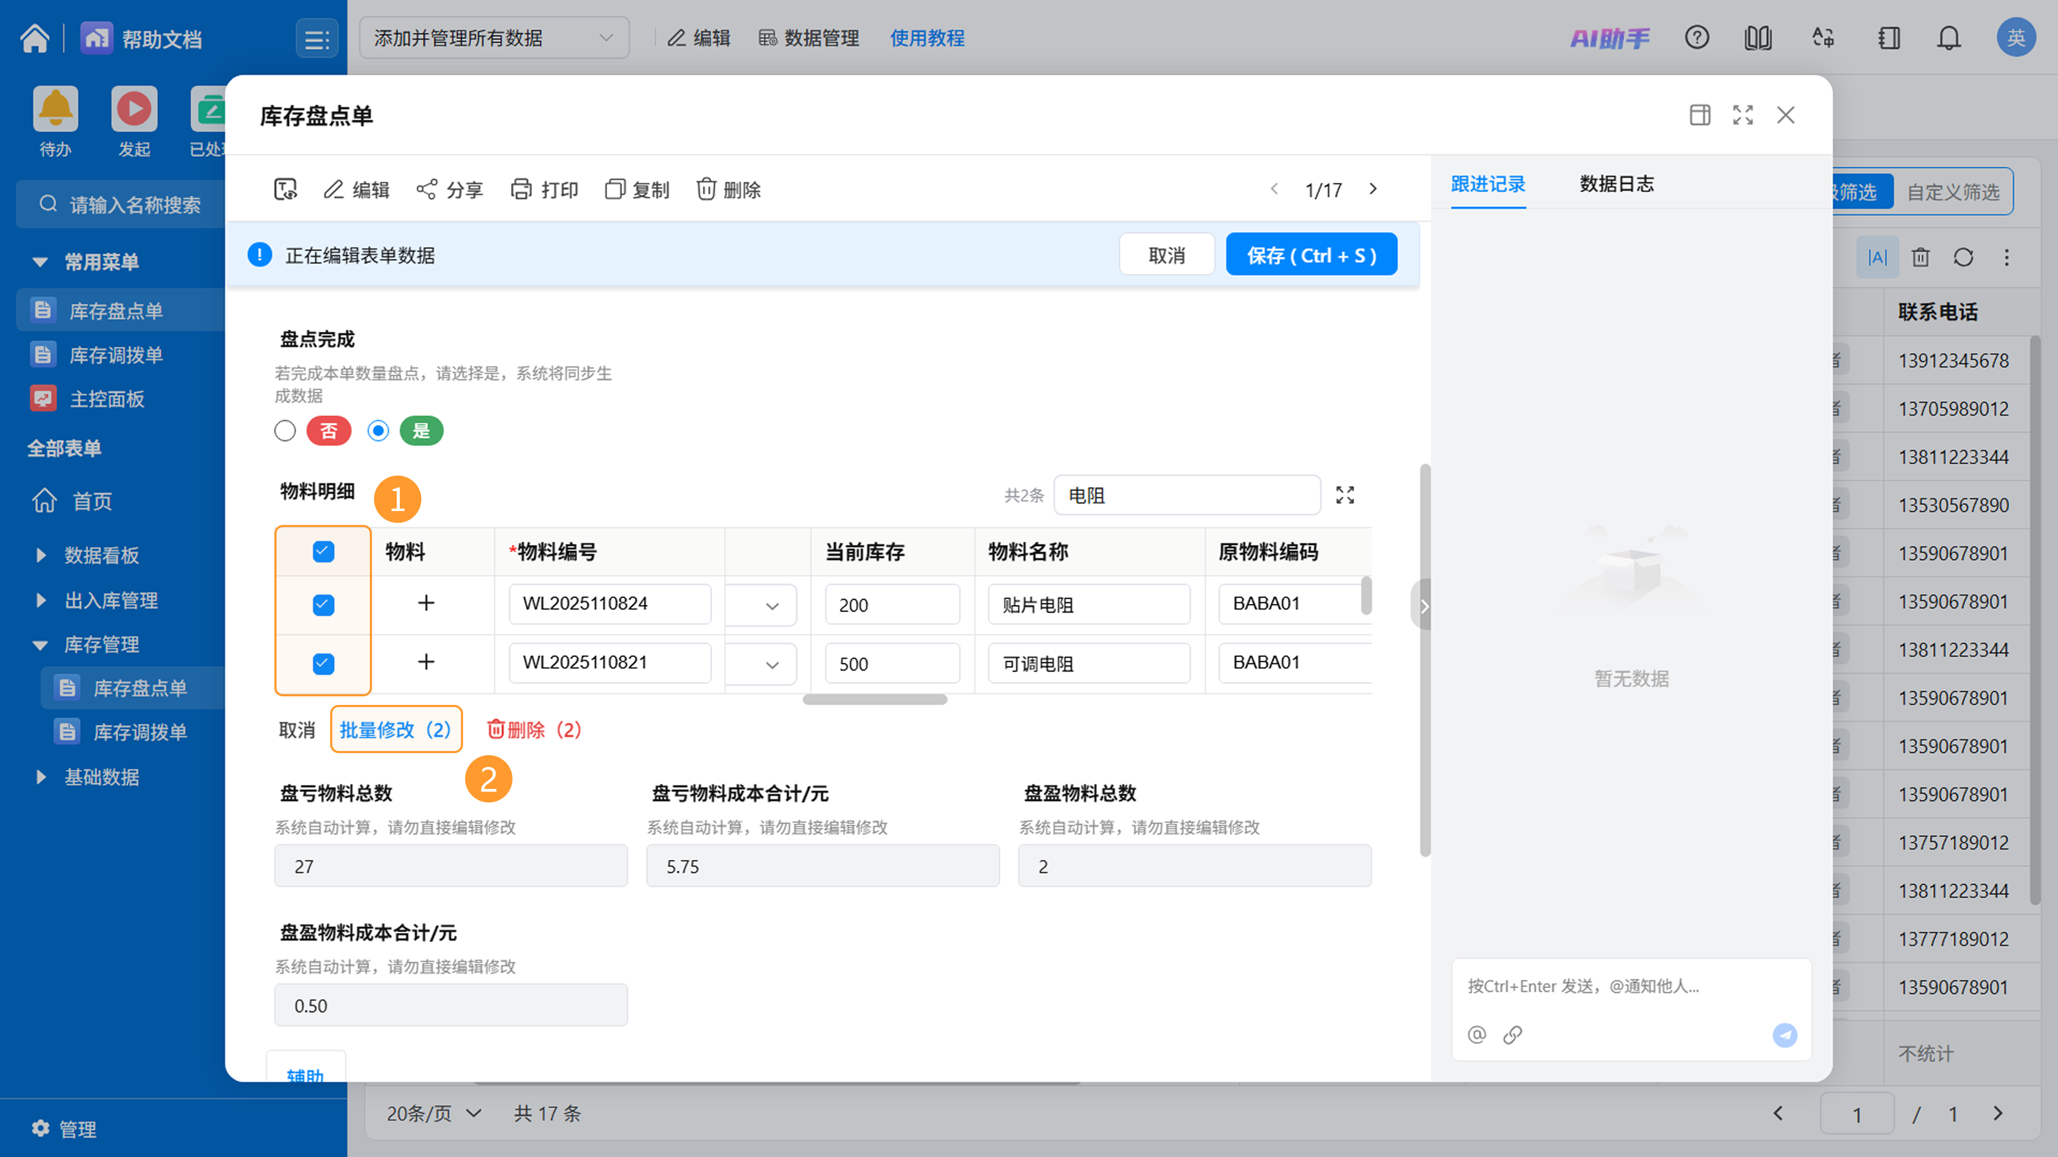The width and height of the screenshot is (2058, 1157).
Task: Click 取消 next to the save button
Action: coord(1166,255)
